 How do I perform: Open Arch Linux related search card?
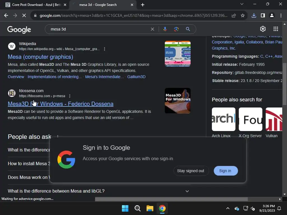tap(223, 123)
